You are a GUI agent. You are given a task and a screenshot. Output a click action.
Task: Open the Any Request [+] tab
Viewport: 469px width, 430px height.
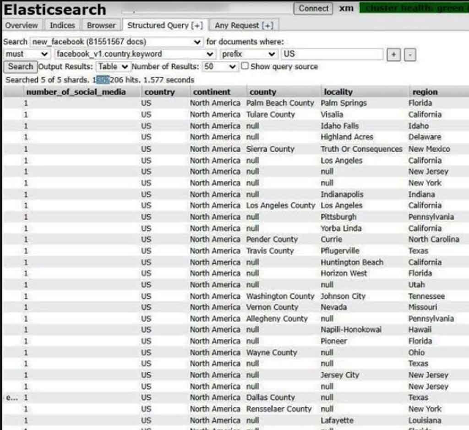click(x=244, y=26)
